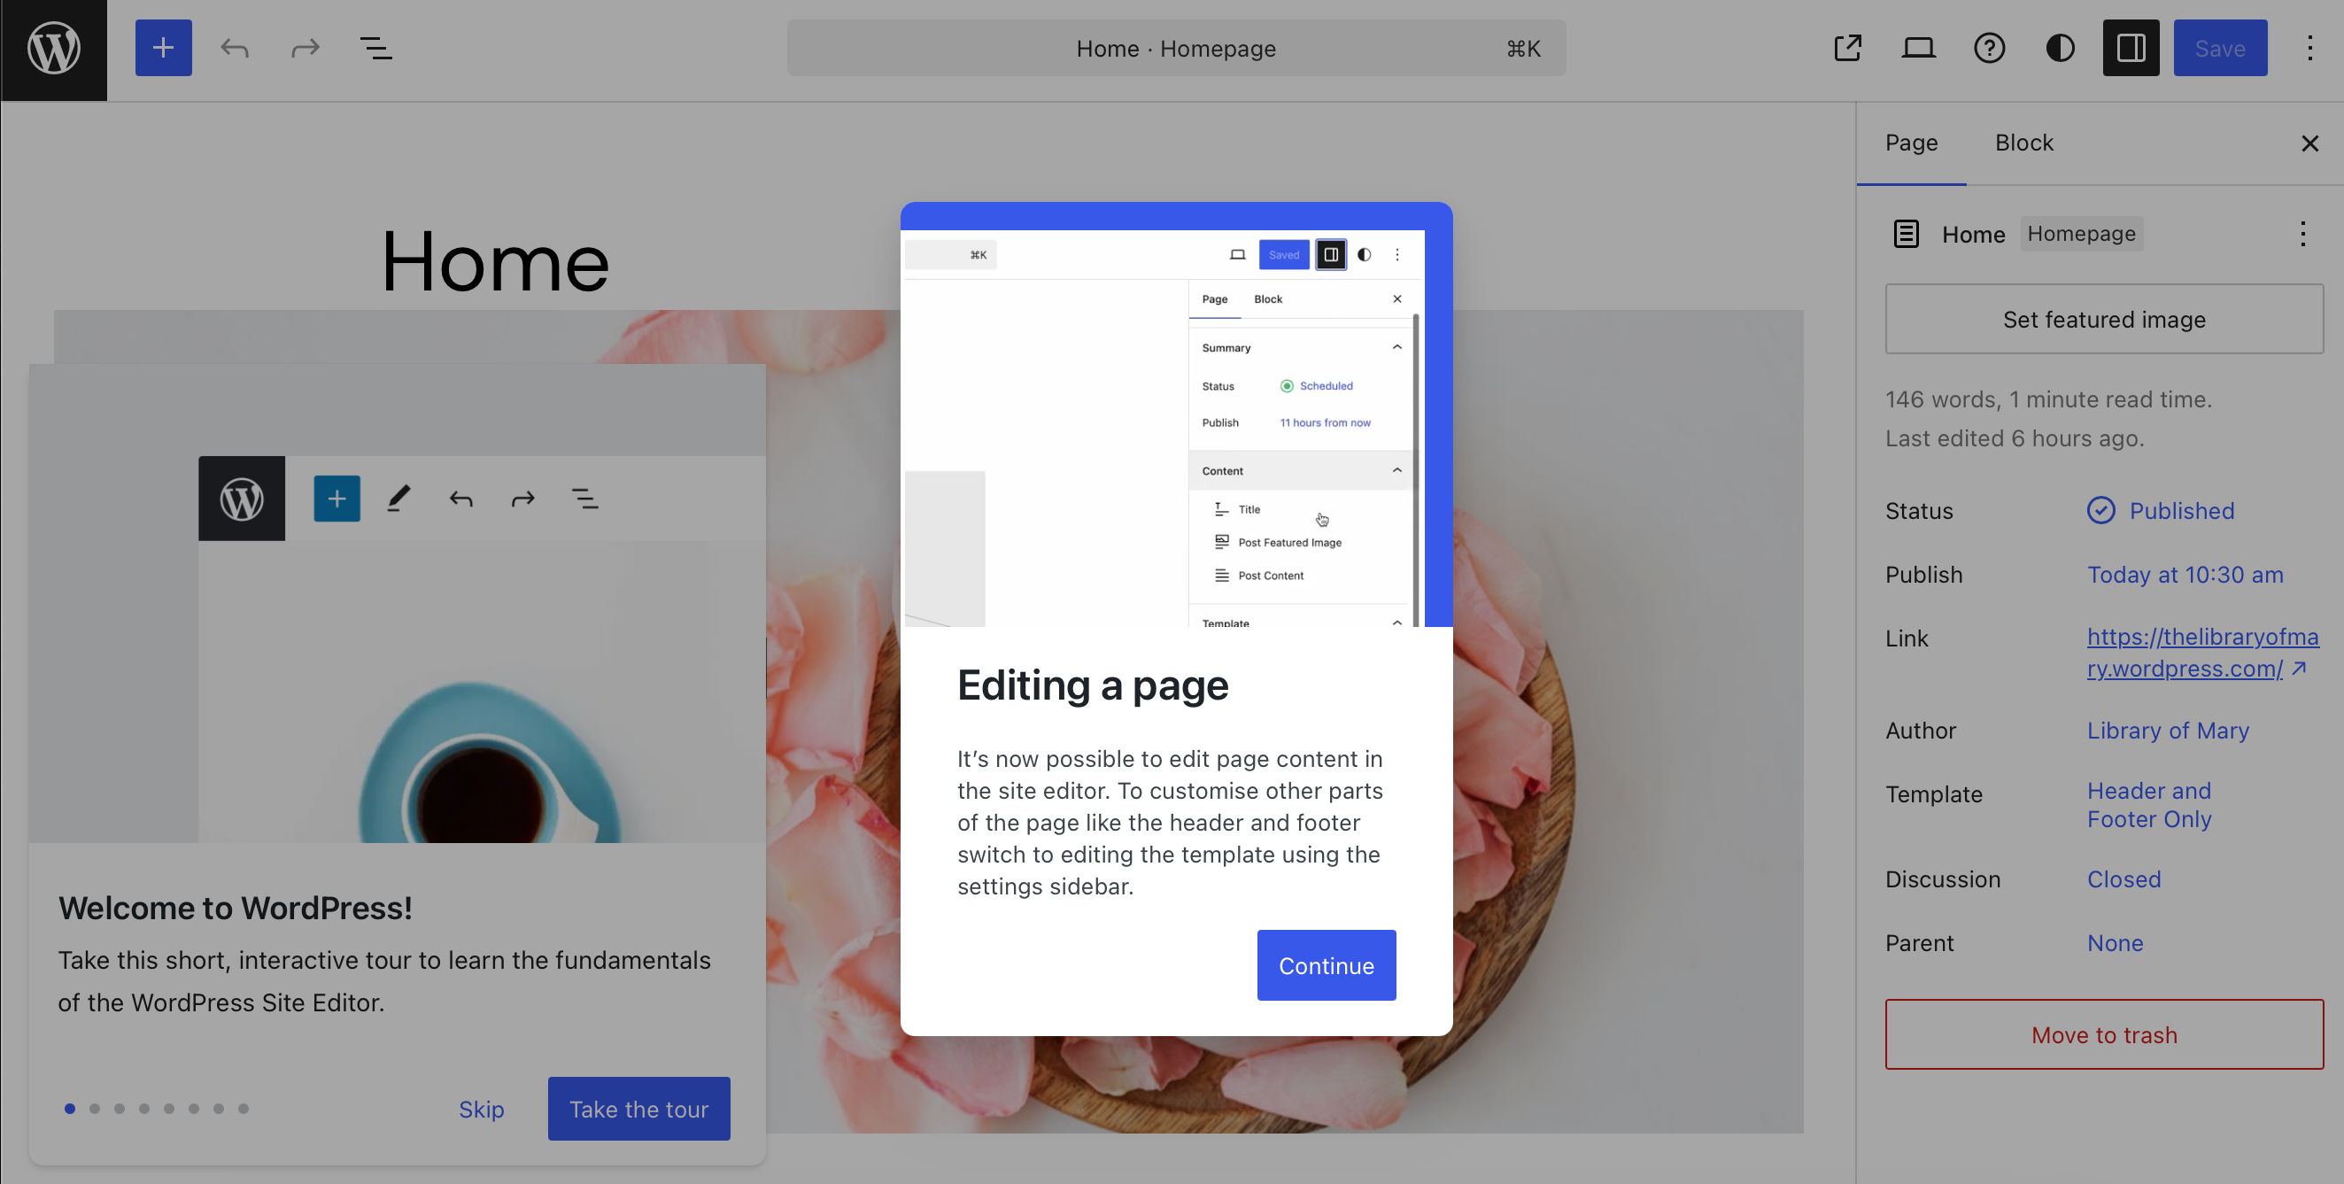
Task: Click the WordPress logo in the top-left corner
Action: coord(54,49)
